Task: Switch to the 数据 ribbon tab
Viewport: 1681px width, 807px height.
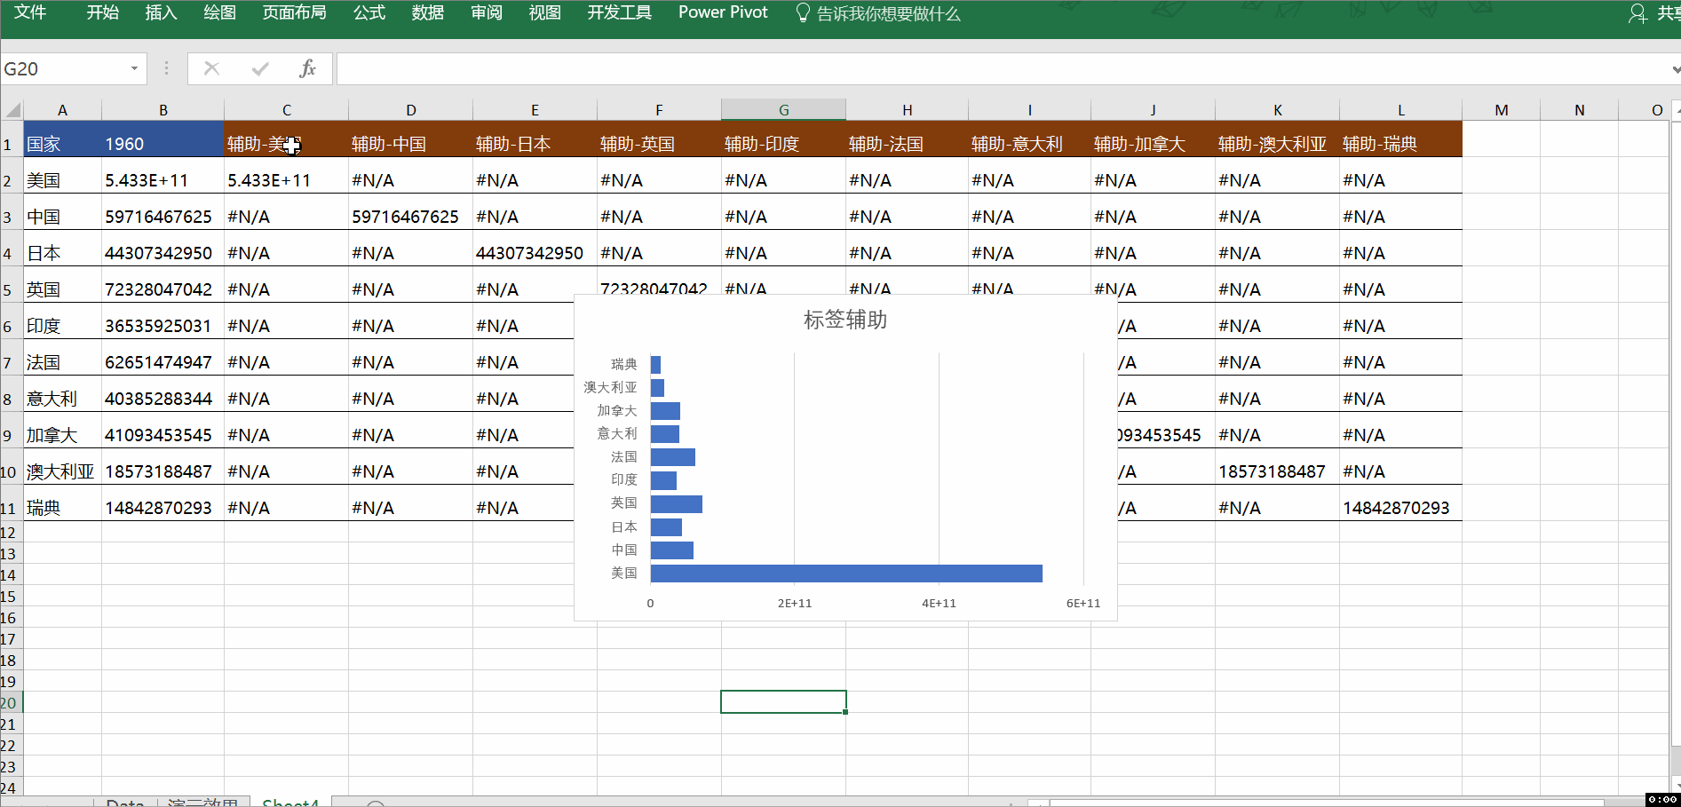Action: click(x=427, y=13)
